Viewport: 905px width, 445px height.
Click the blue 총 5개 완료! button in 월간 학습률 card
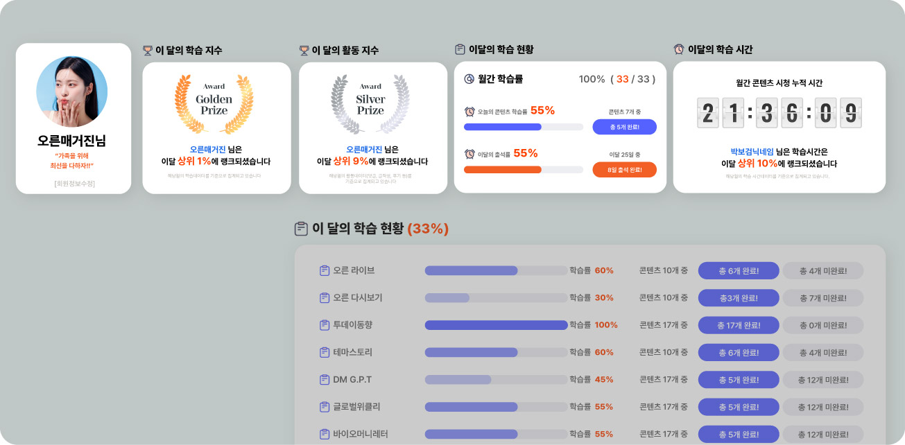624,127
